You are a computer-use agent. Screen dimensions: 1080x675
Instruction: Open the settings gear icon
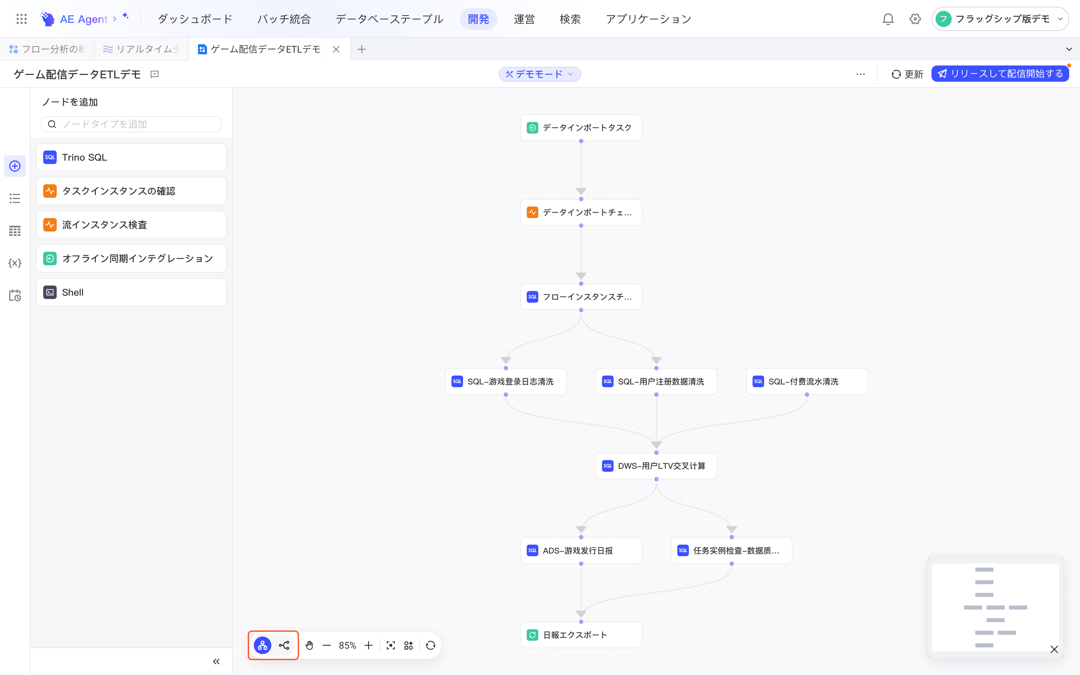[915, 19]
